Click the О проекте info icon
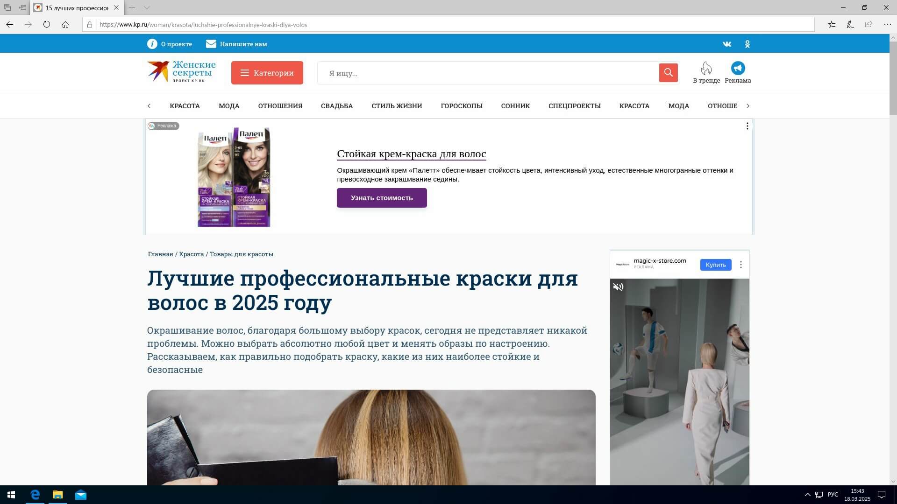Viewport: 897px width, 504px height. 152,44
